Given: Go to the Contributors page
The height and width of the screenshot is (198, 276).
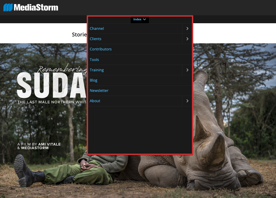Looking at the screenshot, I should (100, 49).
